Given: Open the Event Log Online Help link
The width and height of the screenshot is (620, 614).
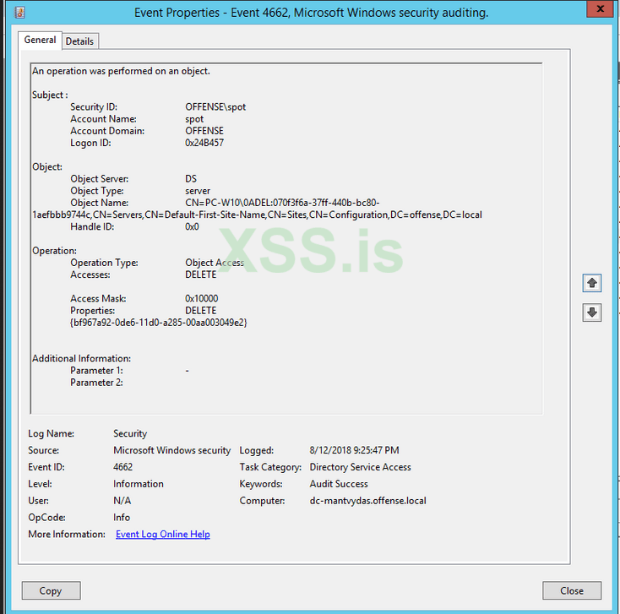Looking at the screenshot, I should point(163,534).
